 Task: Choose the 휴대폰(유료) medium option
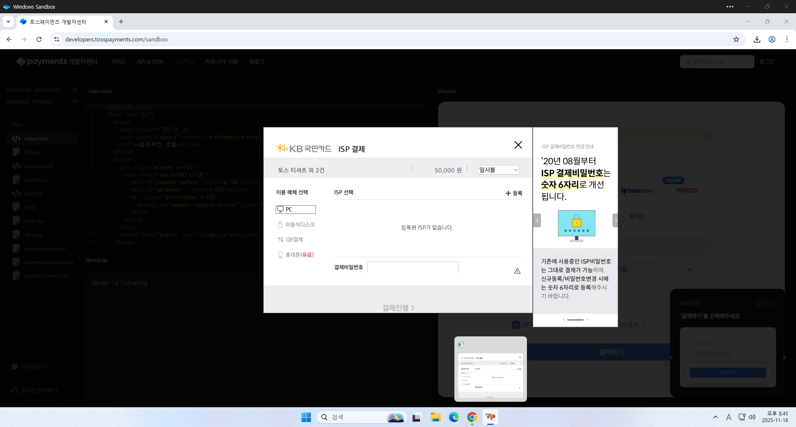(x=296, y=255)
